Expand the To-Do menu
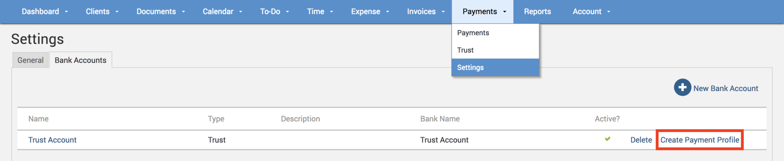This screenshot has height=161, width=784. pos(274,11)
